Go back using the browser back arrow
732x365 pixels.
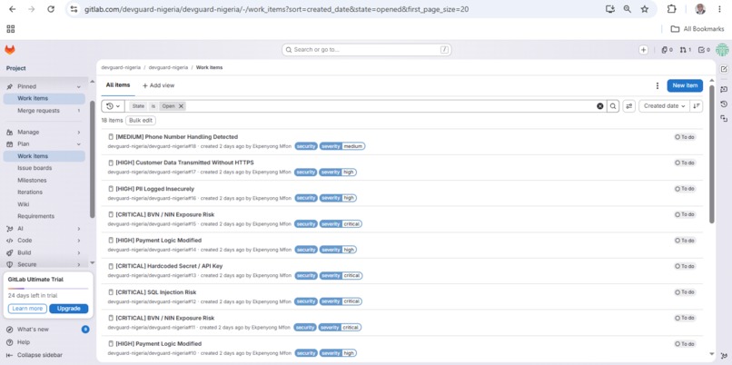click(x=12, y=9)
